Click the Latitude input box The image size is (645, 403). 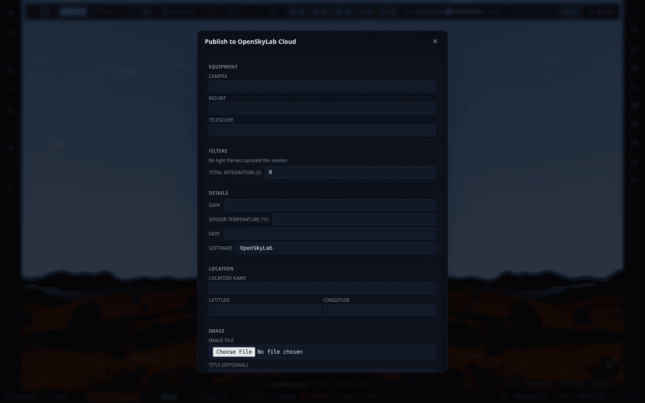coord(265,310)
